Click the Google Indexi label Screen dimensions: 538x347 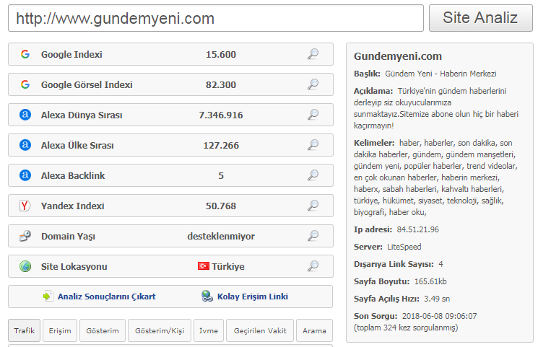click(x=71, y=55)
